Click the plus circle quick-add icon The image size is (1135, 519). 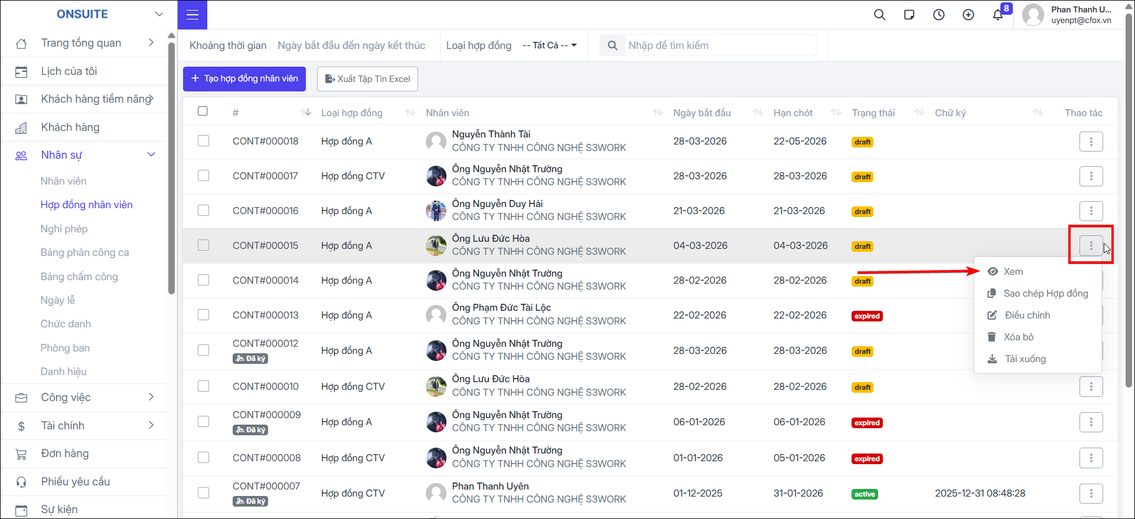(968, 15)
